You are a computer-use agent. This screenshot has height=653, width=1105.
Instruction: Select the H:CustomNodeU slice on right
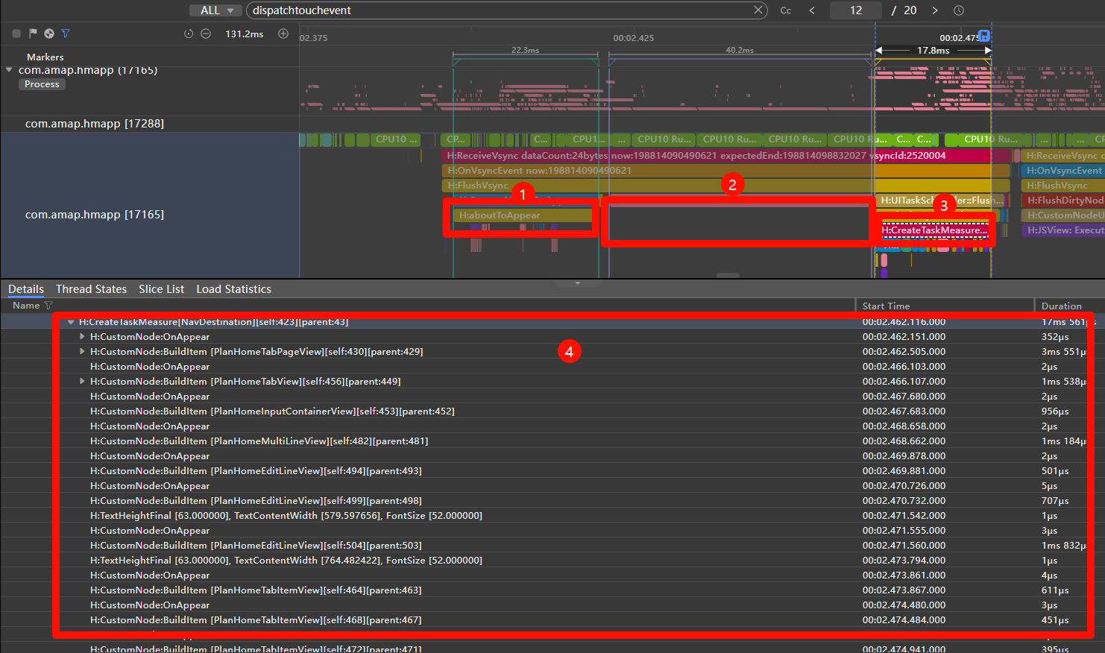1063,215
